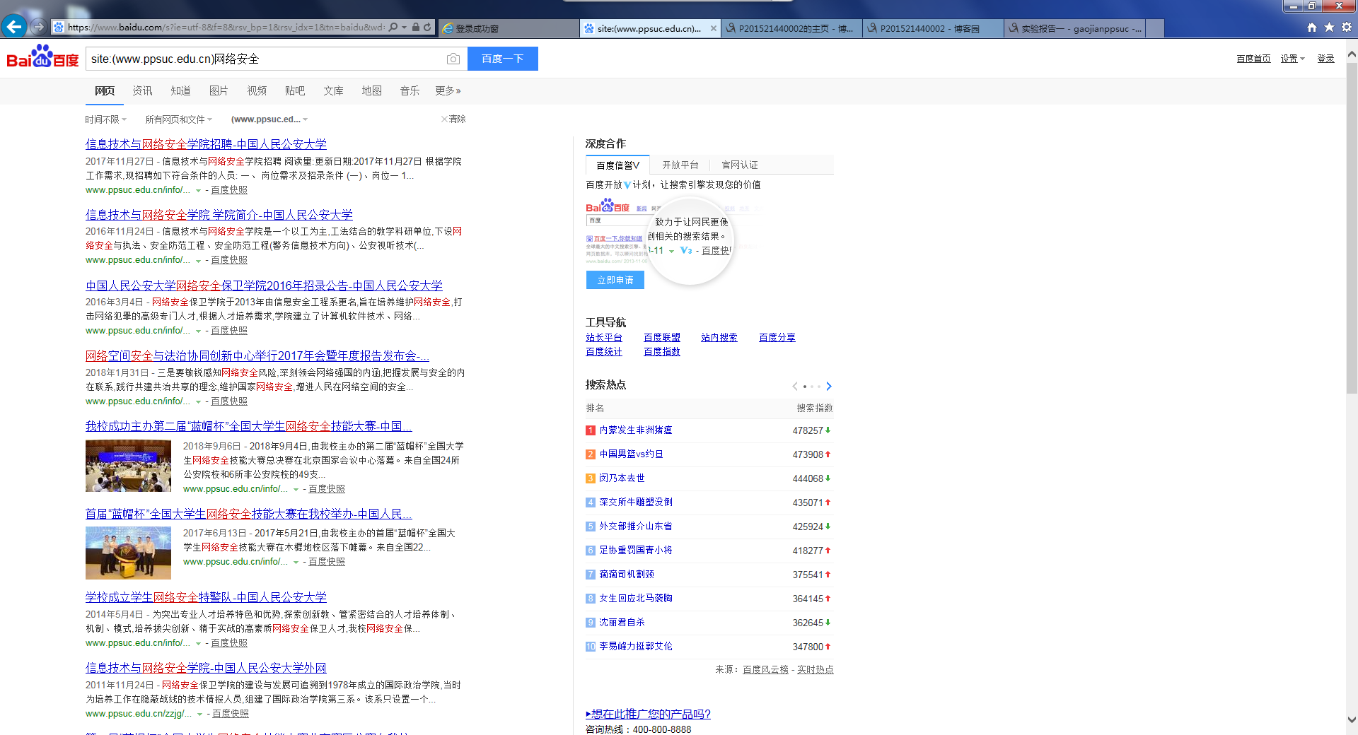This screenshot has width=1358, height=735.
Task: Open 百度快照 for the 2016年招录公告 result
Action: [x=229, y=331]
